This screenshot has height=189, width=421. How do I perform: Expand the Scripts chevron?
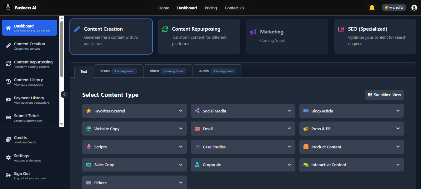pyautogui.click(x=181, y=147)
